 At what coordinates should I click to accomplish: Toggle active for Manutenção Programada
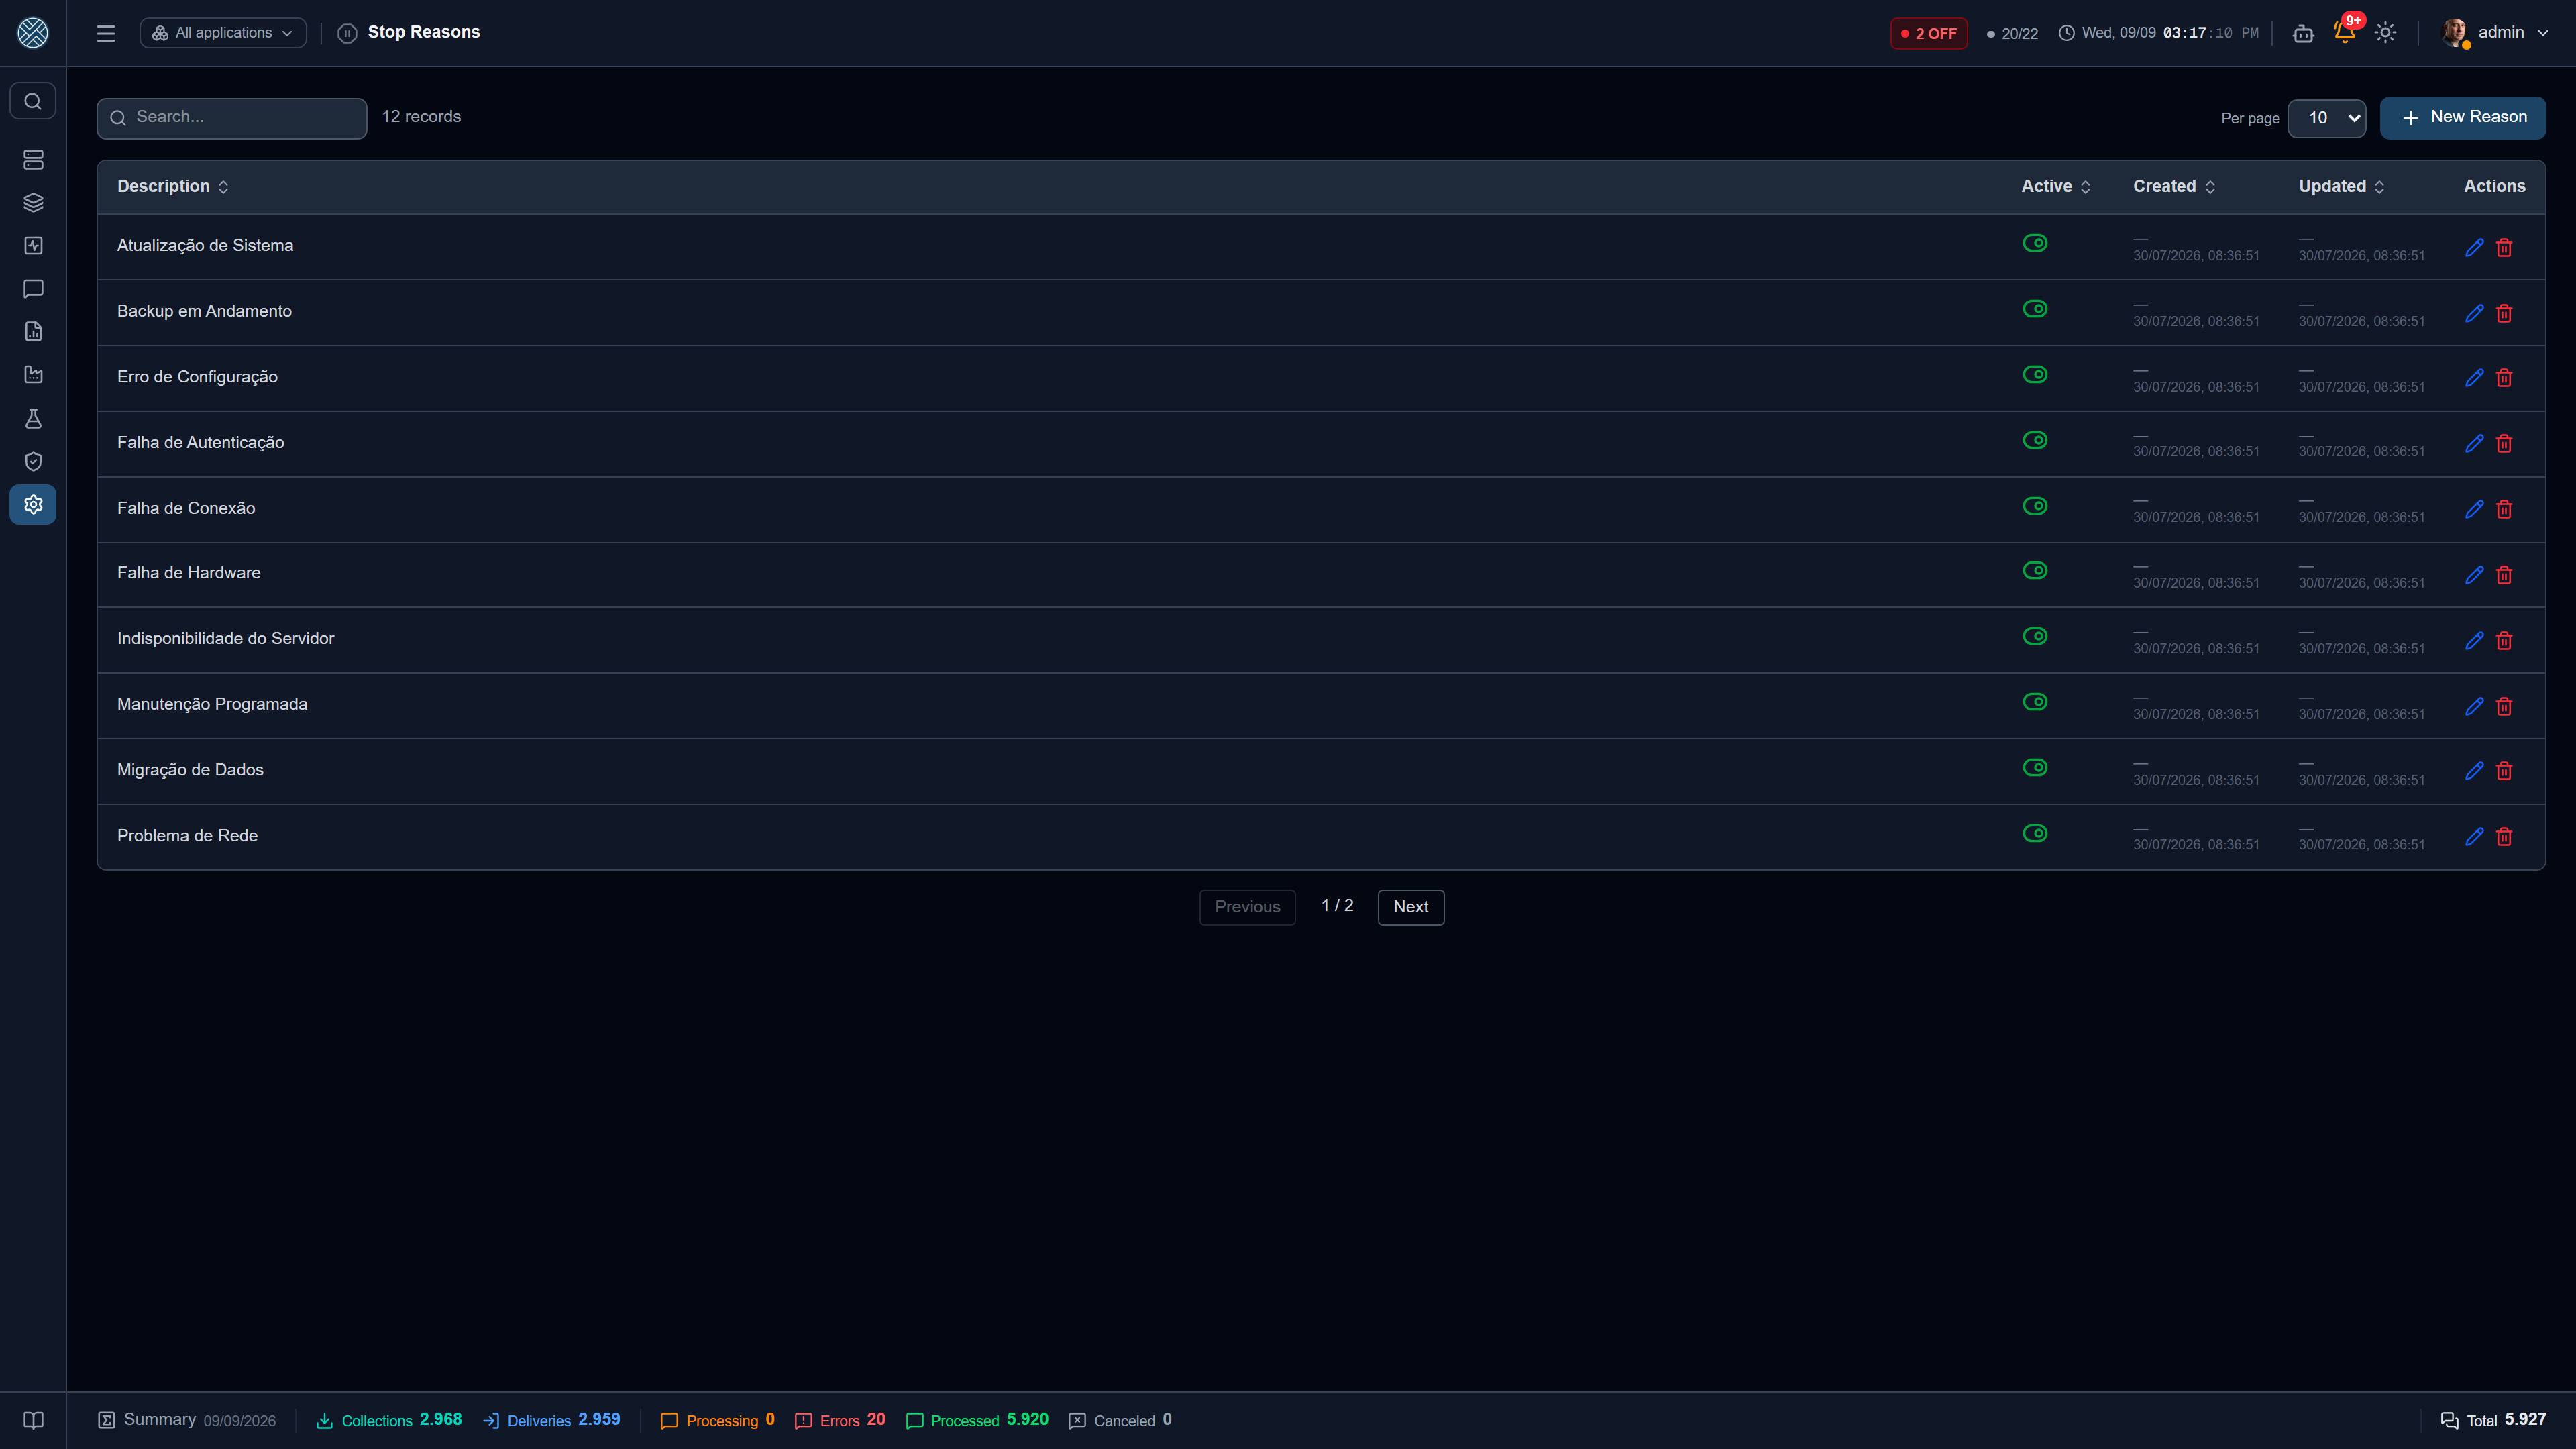point(2035,702)
